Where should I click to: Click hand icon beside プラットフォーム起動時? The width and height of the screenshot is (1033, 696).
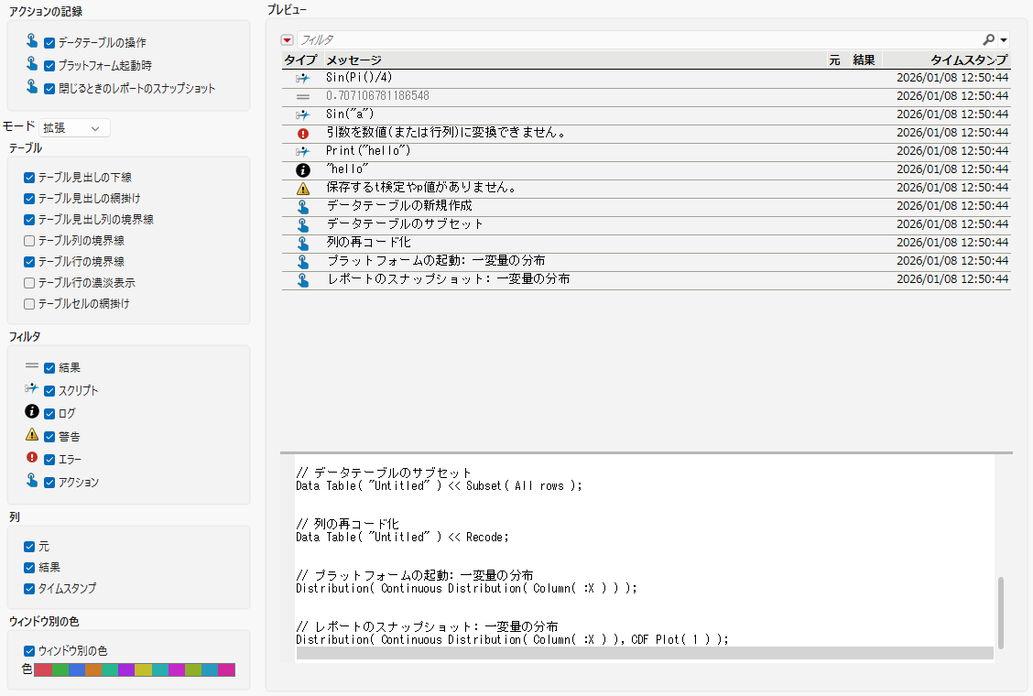pyautogui.click(x=32, y=63)
